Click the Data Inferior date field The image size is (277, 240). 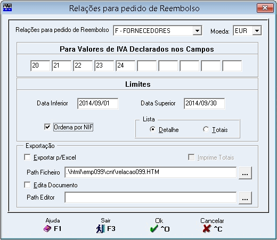tap(98, 103)
